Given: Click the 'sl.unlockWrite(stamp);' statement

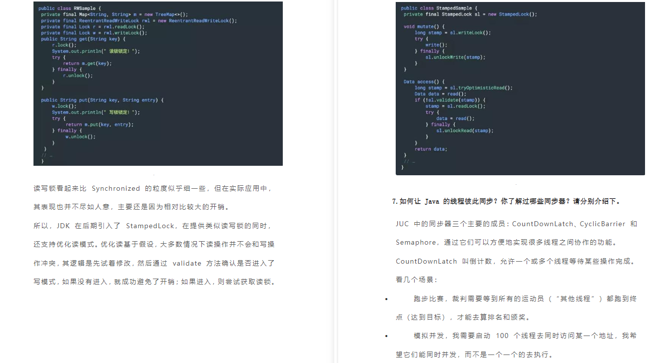Looking at the screenshot, I should coord(455,57).
